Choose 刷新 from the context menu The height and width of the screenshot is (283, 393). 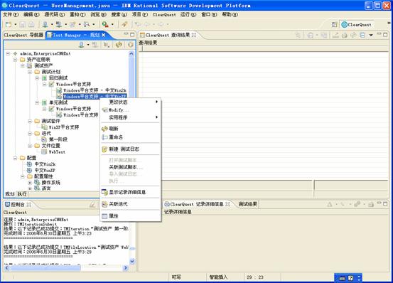130,129
